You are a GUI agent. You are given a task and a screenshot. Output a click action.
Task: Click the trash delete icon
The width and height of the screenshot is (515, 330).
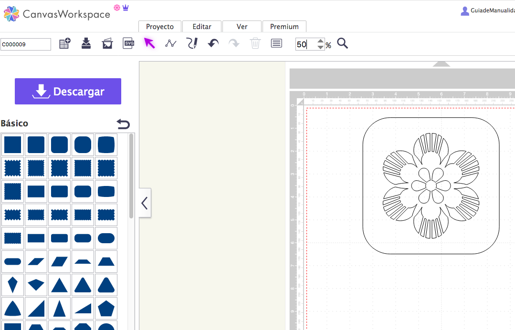[255, 43]
